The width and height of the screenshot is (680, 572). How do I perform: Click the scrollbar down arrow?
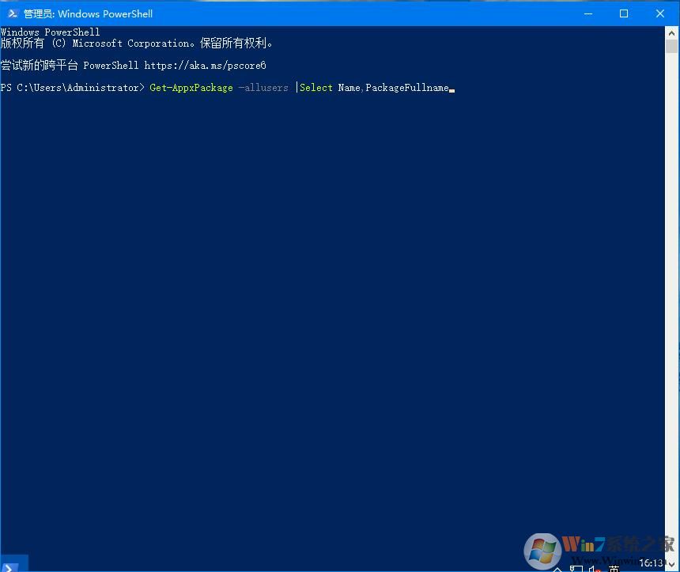click(x=671, y=565)
